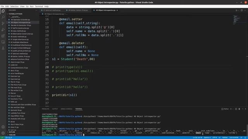Viewport: 248px width, 139px height.
Task: Change encoding via UTF-8 status entry
Action: (x=215, y=137)
